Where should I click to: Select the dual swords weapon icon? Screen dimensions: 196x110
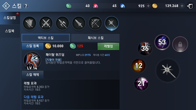(x=46, y=23)
